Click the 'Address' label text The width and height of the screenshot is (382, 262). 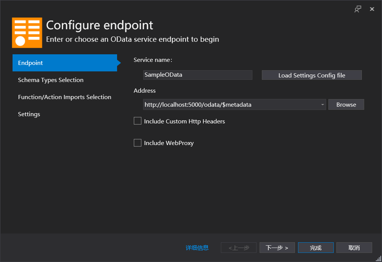144,90
